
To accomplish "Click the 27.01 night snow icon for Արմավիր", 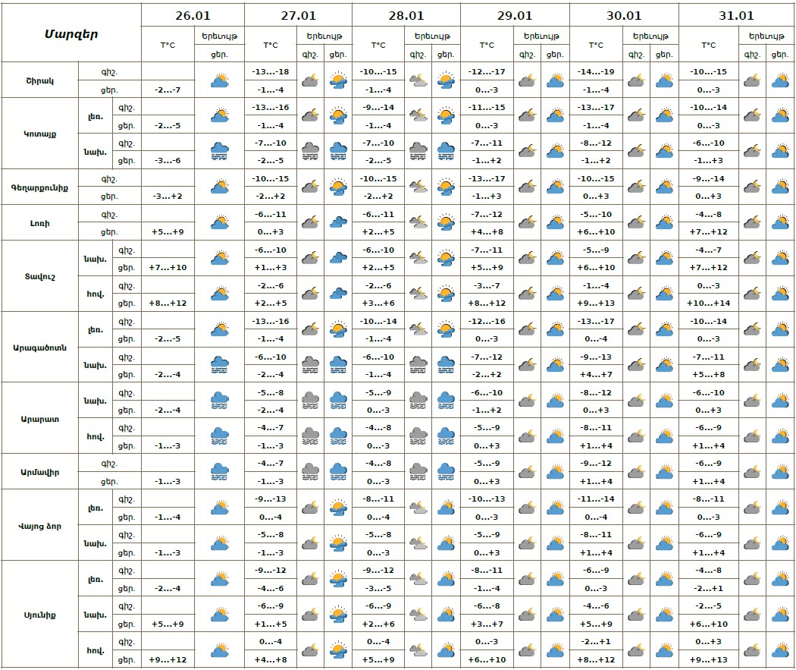I will click(310, 472).
